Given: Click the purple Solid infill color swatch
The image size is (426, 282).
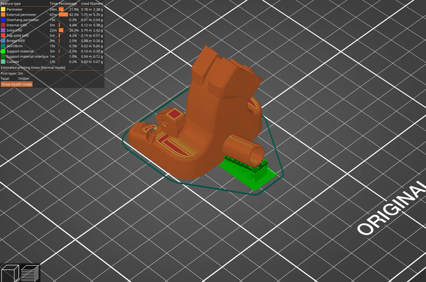Looking at the screenshot, I should (3, 30).
